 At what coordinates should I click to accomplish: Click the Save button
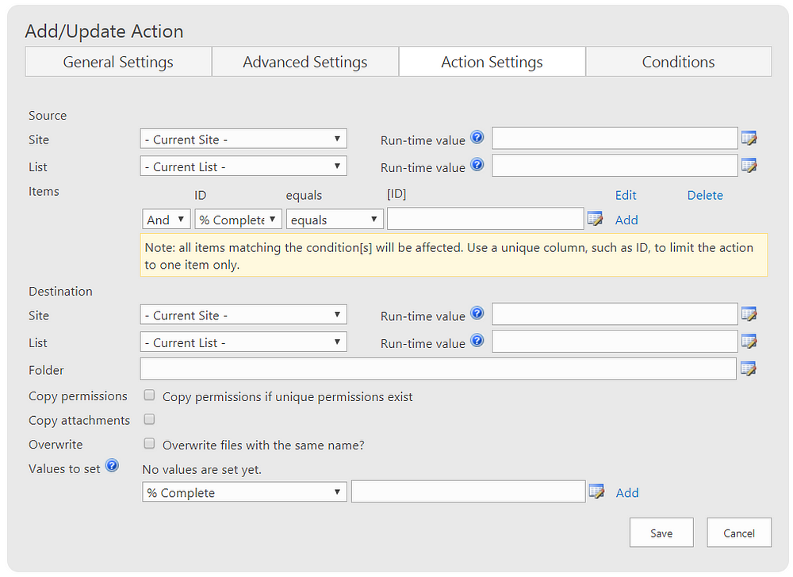click(x=661, y=533)
